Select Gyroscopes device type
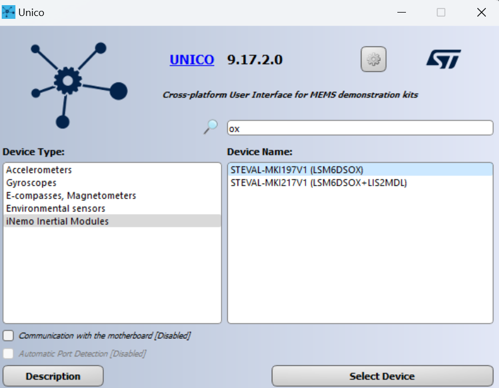Image resolution: width=499 pixels, height=388 pixels. click(112, 183)
